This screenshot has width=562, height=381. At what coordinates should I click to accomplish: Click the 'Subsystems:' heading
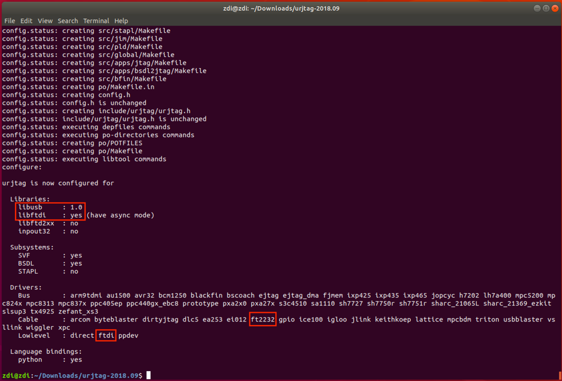[32, 247]
